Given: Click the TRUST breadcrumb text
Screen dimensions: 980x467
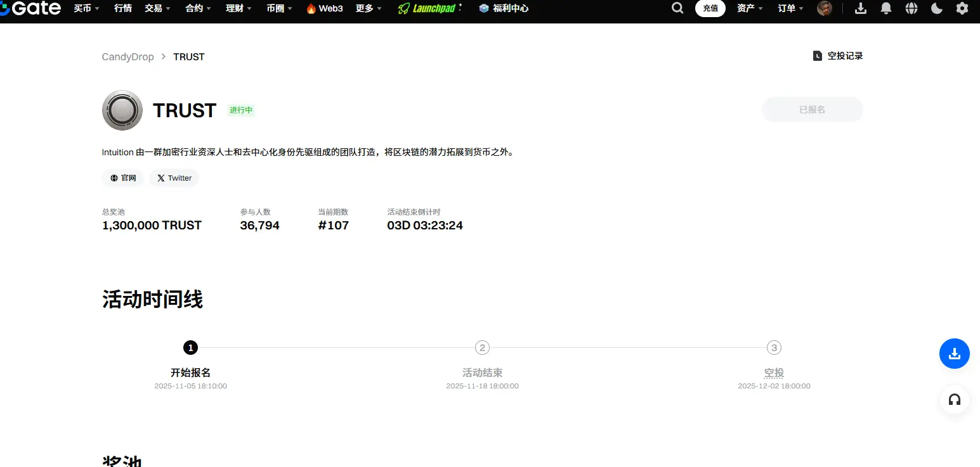Looking at the screenshot, I should click(x=189, y=57).
